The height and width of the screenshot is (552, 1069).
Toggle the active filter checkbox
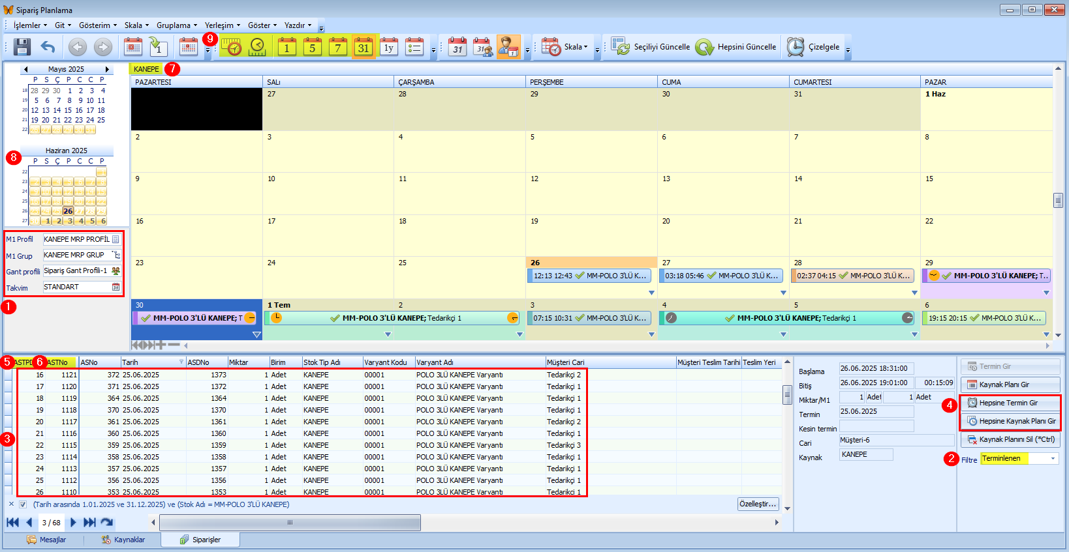tap(23, 504)
